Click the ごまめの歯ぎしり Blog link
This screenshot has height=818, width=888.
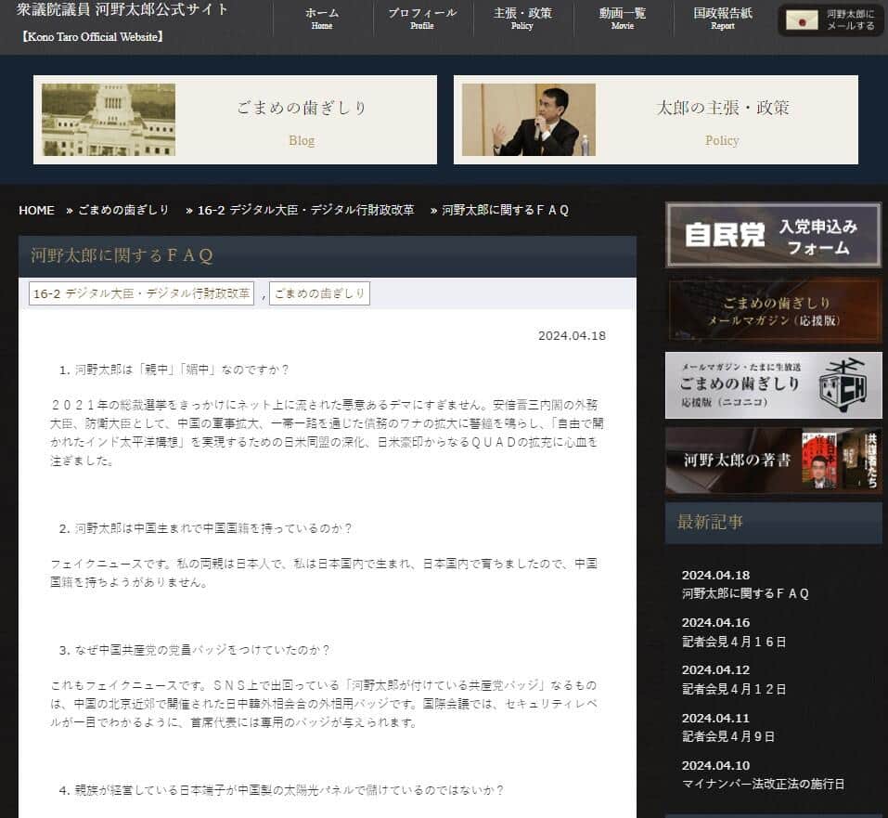[301, 140]
